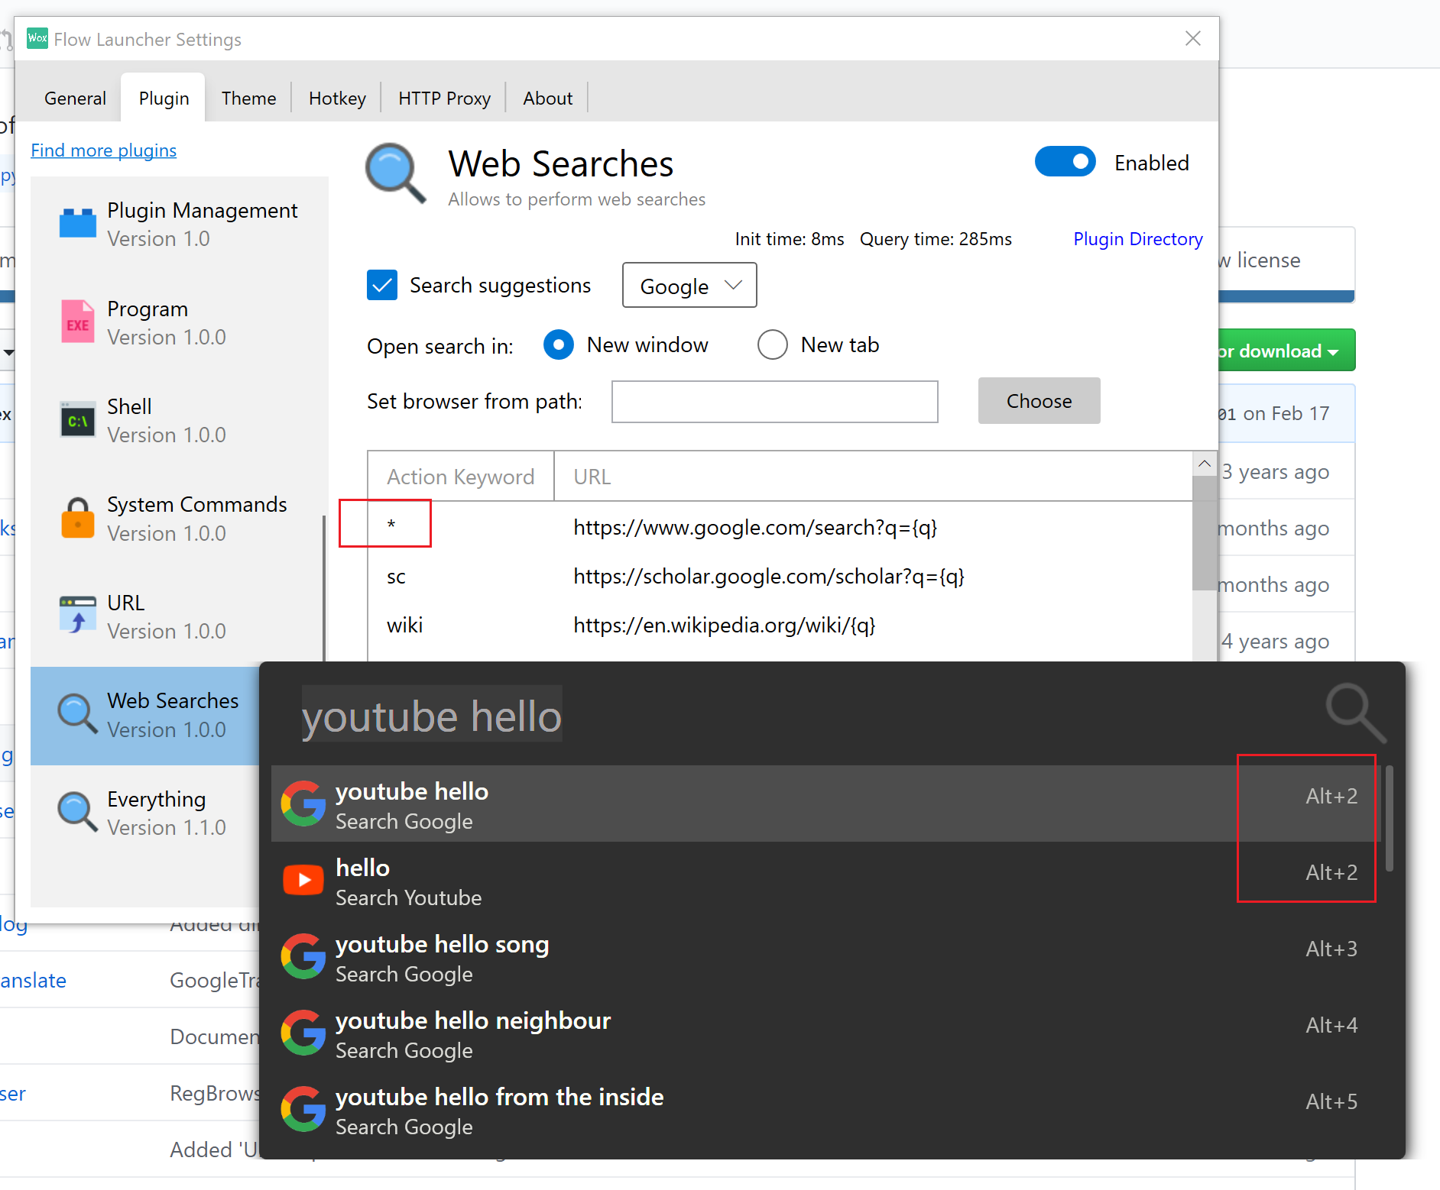Select the Everything plugin entry
The width and height of the screenshot is (1440, 1190).
point(146,813)
